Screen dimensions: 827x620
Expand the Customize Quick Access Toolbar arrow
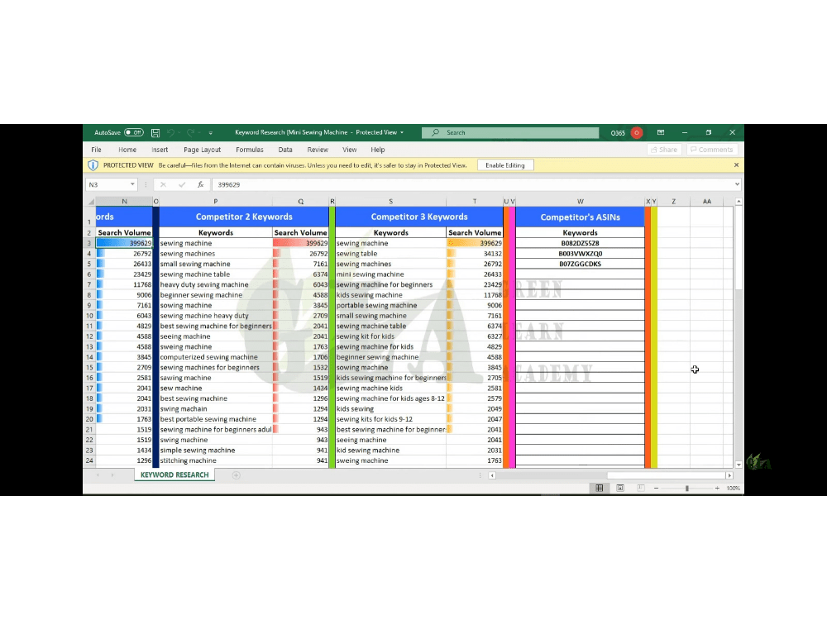209,132
